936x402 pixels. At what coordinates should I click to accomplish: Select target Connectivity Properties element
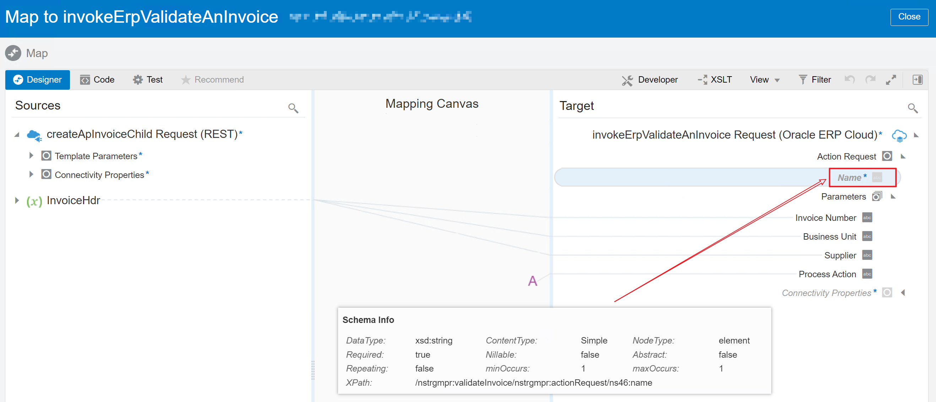829,293
